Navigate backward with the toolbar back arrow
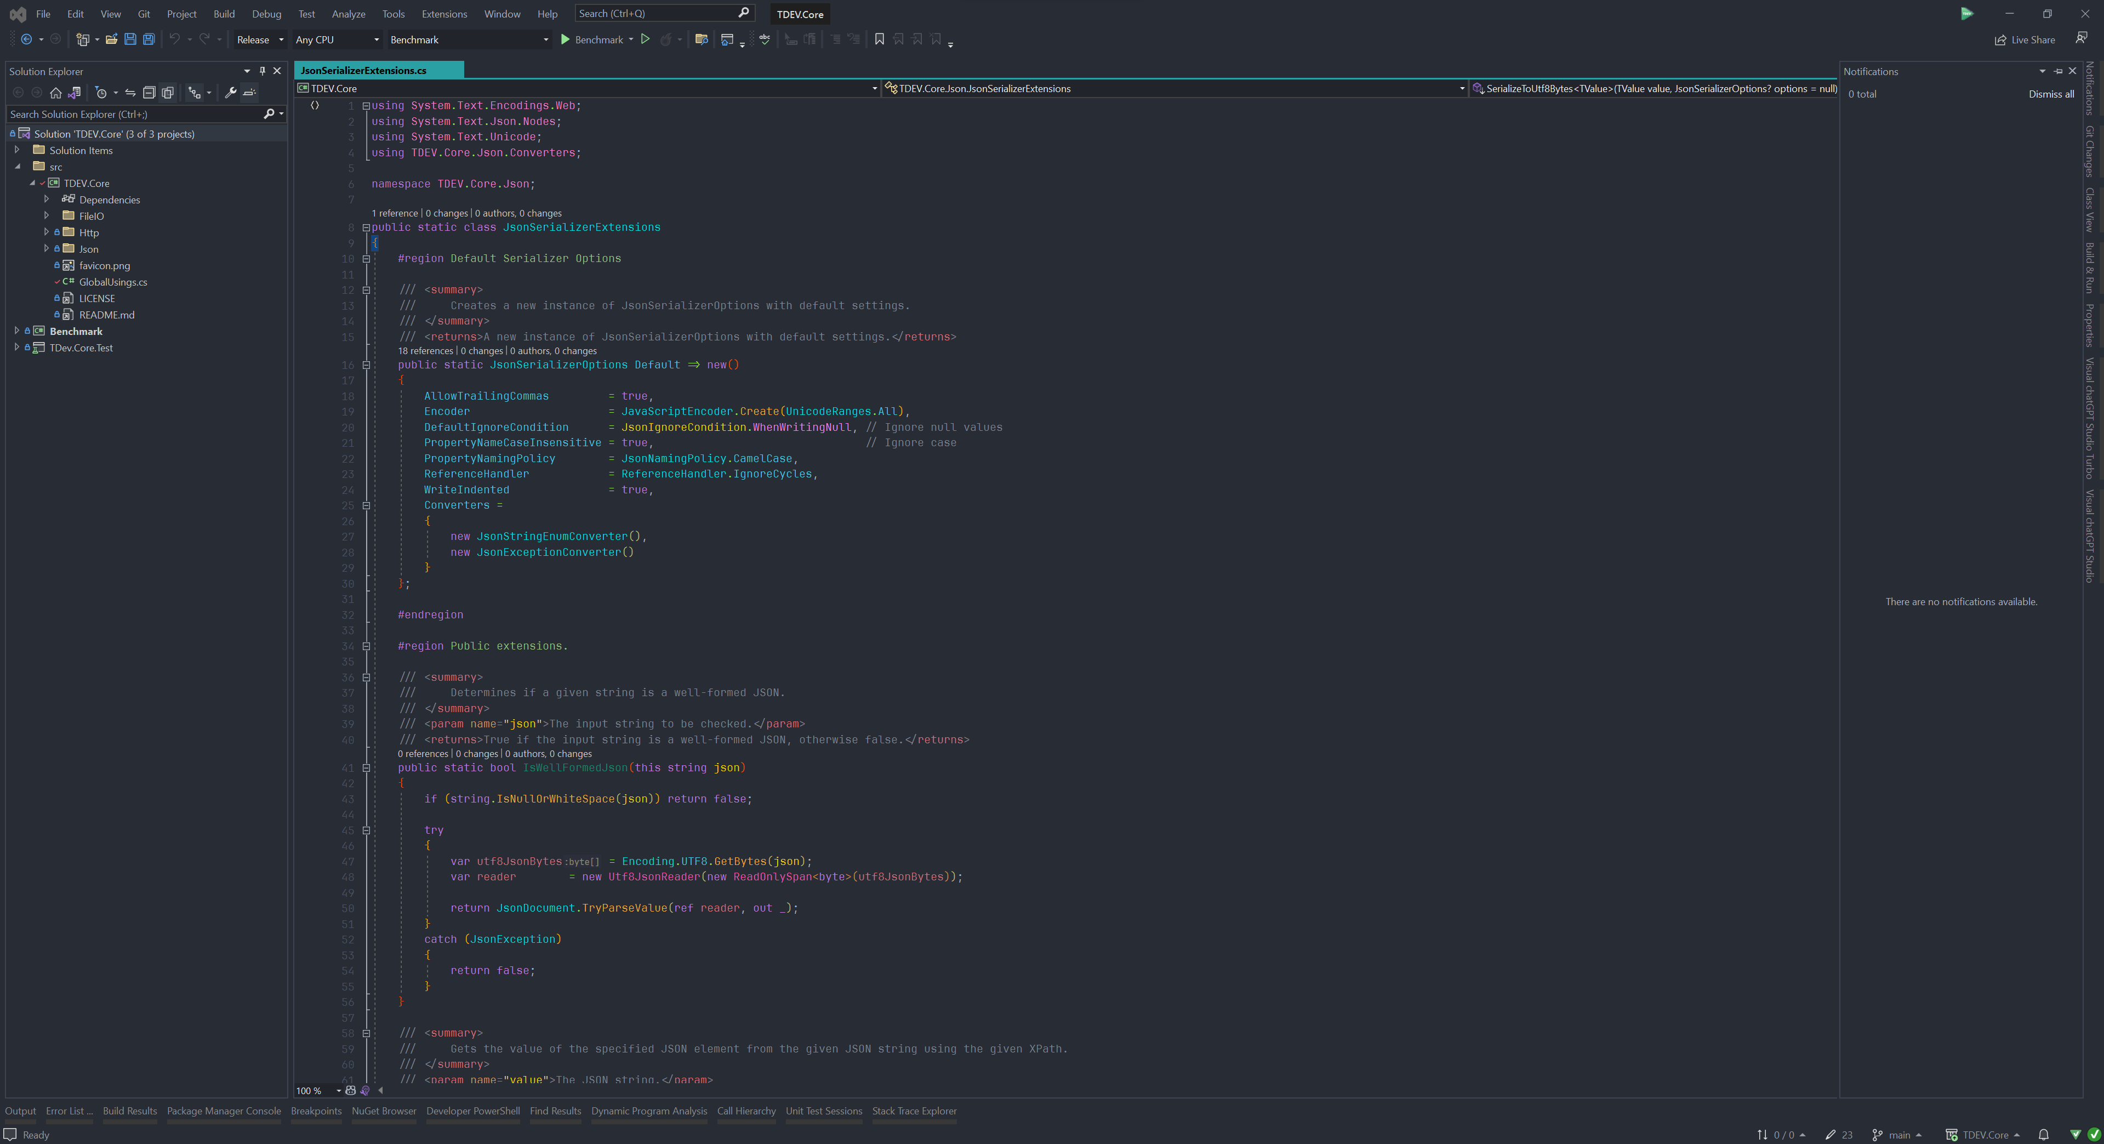 [x=26, y=39]
